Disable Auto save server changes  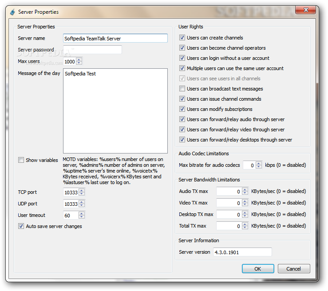[21, 226]
